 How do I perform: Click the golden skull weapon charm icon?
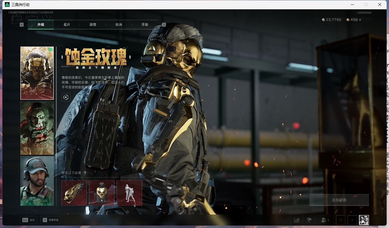pyautogui.click(x=74, y=193)
